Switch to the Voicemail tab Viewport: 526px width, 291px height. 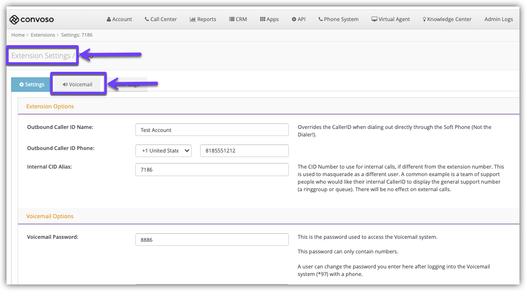coord(78,84)
